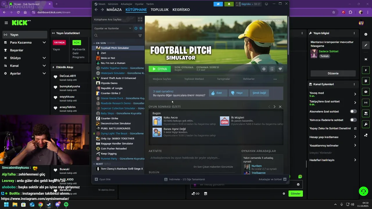Screen dimensions: 372x209
Task: Show game info icon next to gear
Action: pyautogui.click(x=272, y=69)
